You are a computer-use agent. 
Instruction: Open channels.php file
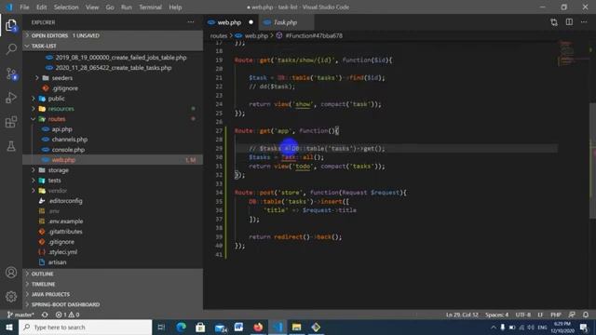point(70,140)
